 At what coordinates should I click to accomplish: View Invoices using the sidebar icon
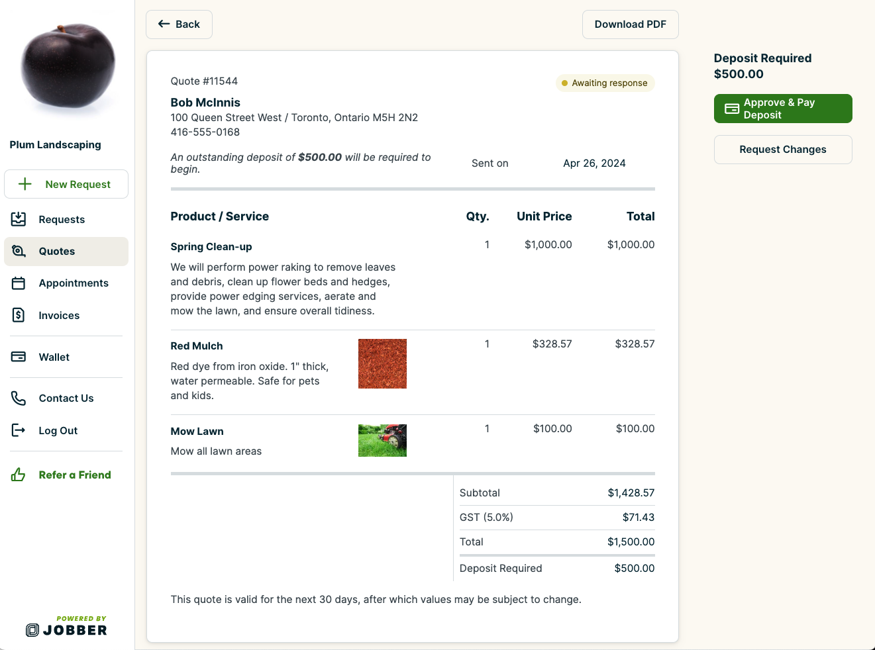19,315
